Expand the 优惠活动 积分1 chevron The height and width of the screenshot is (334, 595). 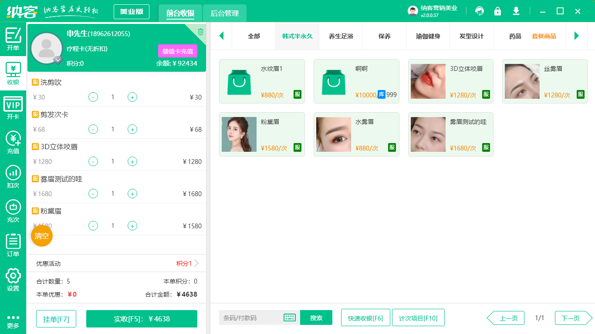[196, 263]
